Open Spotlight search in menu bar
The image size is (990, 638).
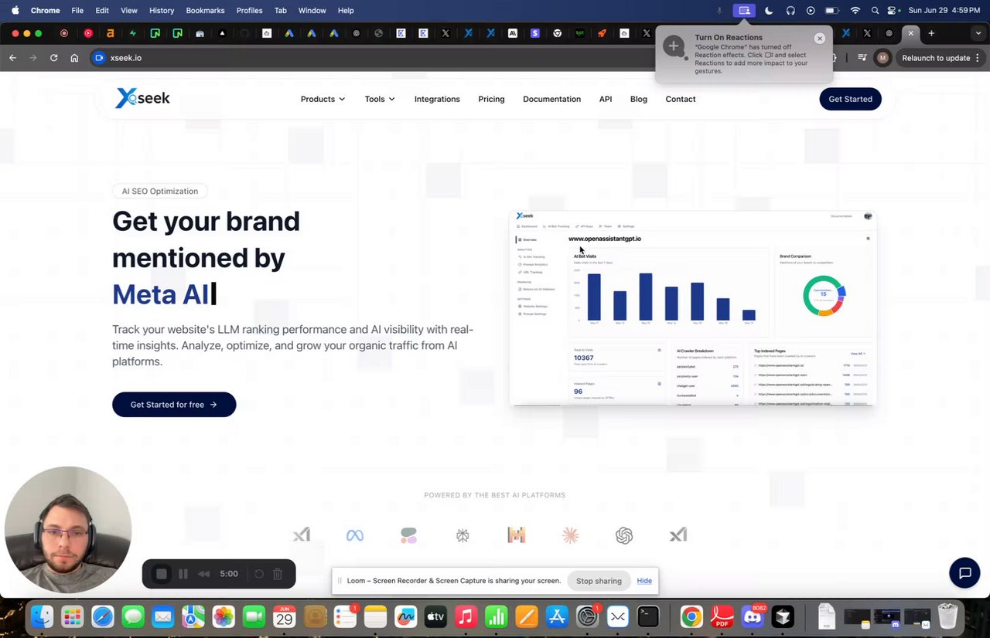[x=875, y=10]
